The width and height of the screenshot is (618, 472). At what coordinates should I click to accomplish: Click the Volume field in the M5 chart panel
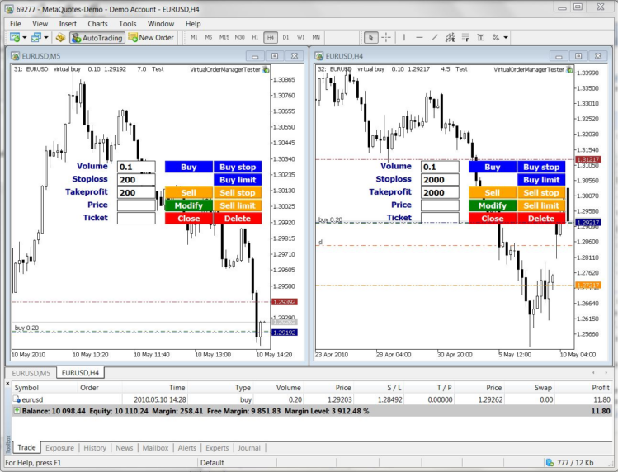pyautogui.click(x=136, y=167)
